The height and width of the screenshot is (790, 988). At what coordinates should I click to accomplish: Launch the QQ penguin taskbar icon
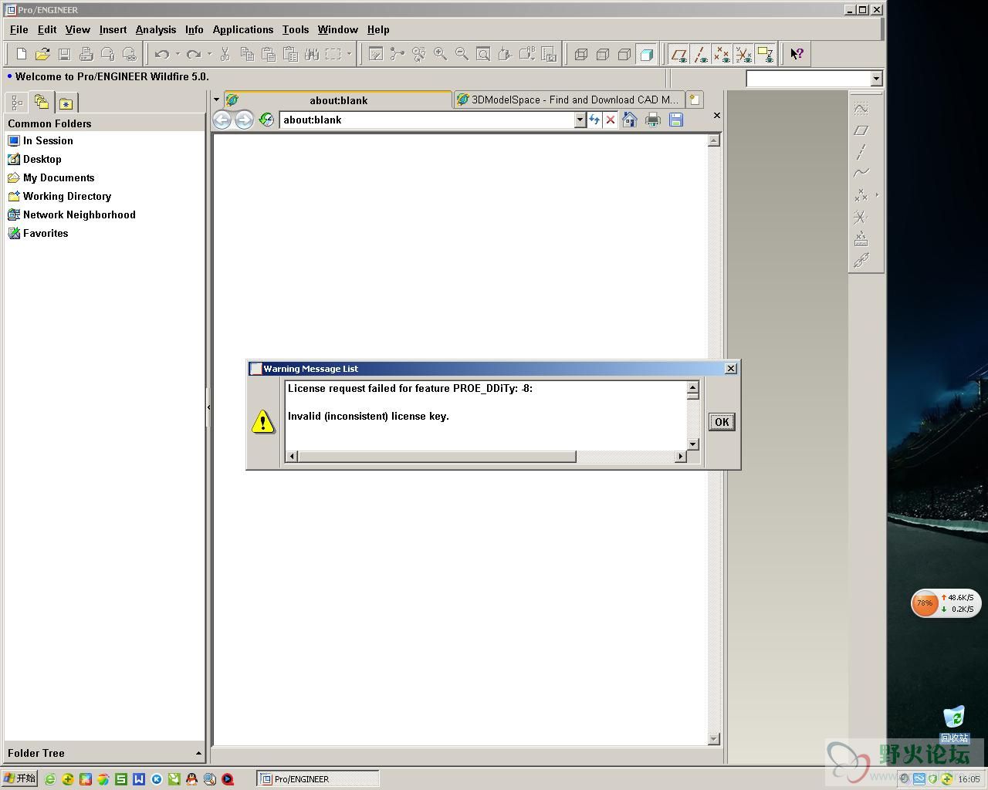[x=191, y=779]
